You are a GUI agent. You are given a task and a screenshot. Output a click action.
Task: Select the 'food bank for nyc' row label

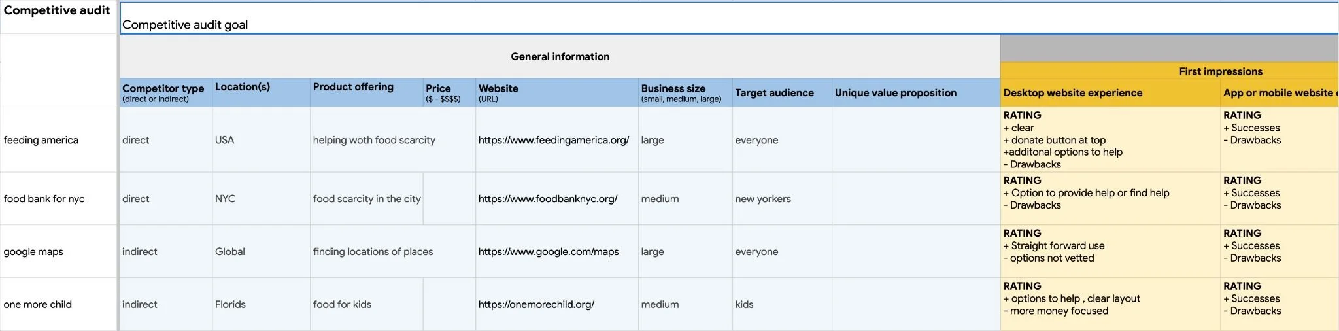coord(59,199)
